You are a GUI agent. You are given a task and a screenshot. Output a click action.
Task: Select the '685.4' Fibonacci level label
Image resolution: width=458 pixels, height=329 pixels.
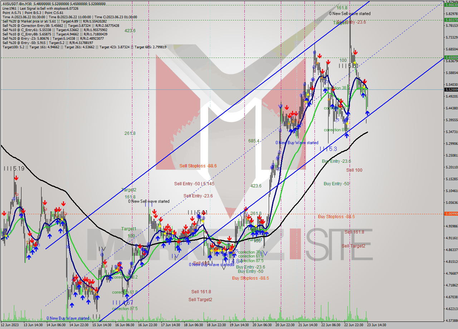click(x=254, y=141)
